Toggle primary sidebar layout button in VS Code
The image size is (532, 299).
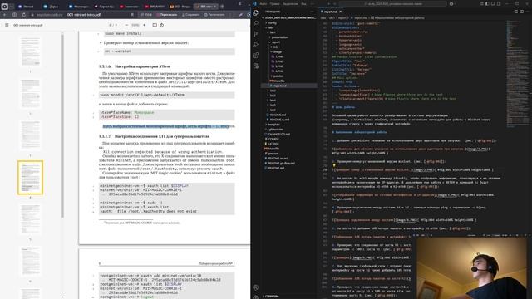pos(488,3)
